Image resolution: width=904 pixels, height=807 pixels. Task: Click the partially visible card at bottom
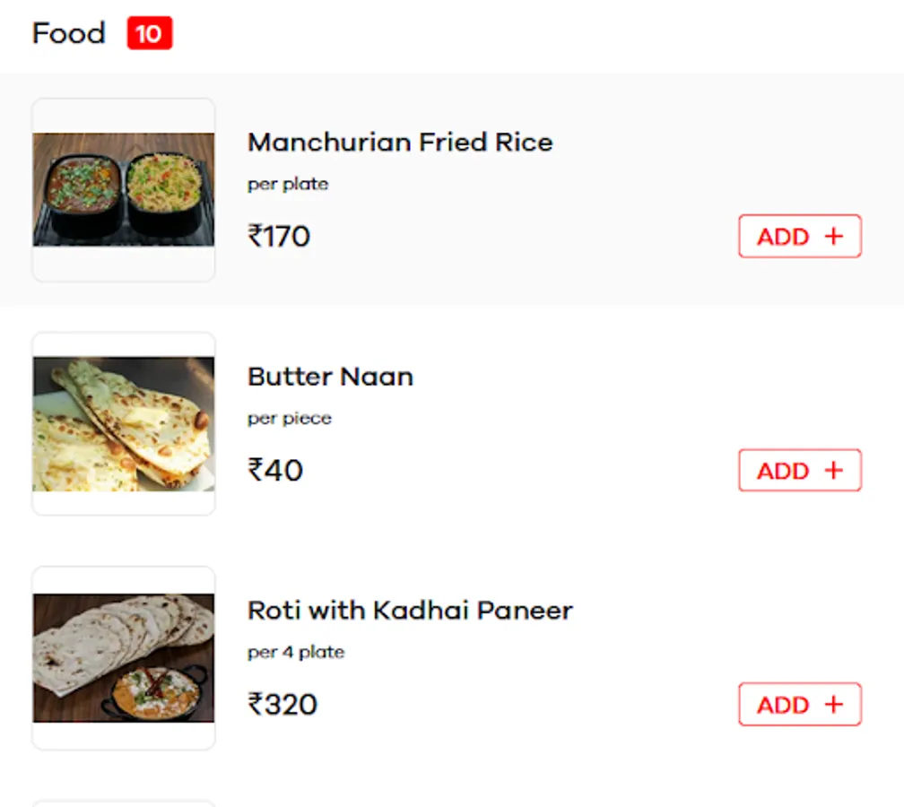pos(124,803)
